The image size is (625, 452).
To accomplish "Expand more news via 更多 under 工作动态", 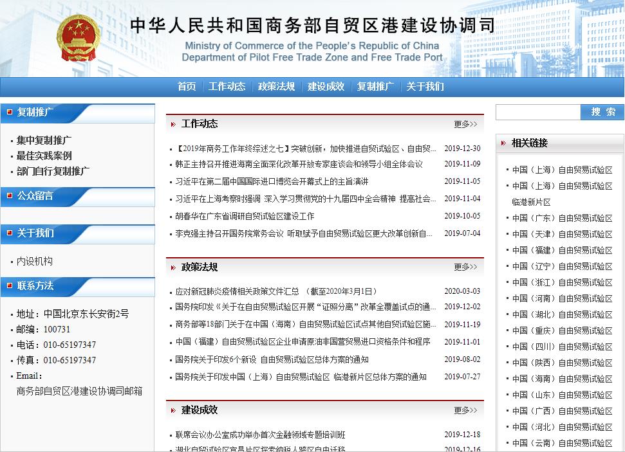I will tap(466, 124).
